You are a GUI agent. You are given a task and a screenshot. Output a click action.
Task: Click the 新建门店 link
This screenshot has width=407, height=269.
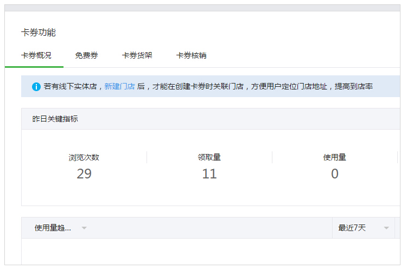pyautogui.click(x=120, y=86)
